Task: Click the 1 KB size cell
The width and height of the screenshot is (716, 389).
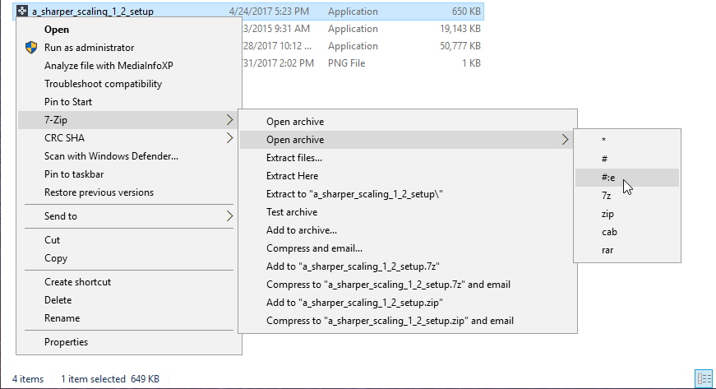Action: [x=471, y=63]
